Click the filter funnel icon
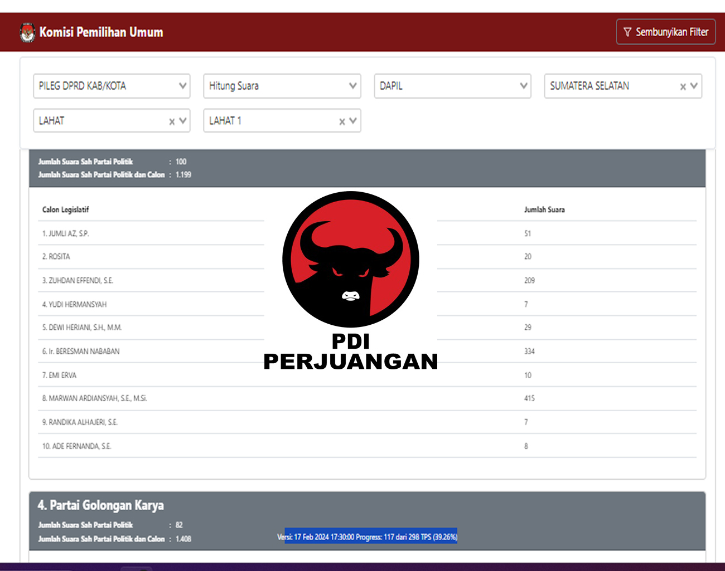Screen dimensions: 725x571 click(x=627, y=32)
